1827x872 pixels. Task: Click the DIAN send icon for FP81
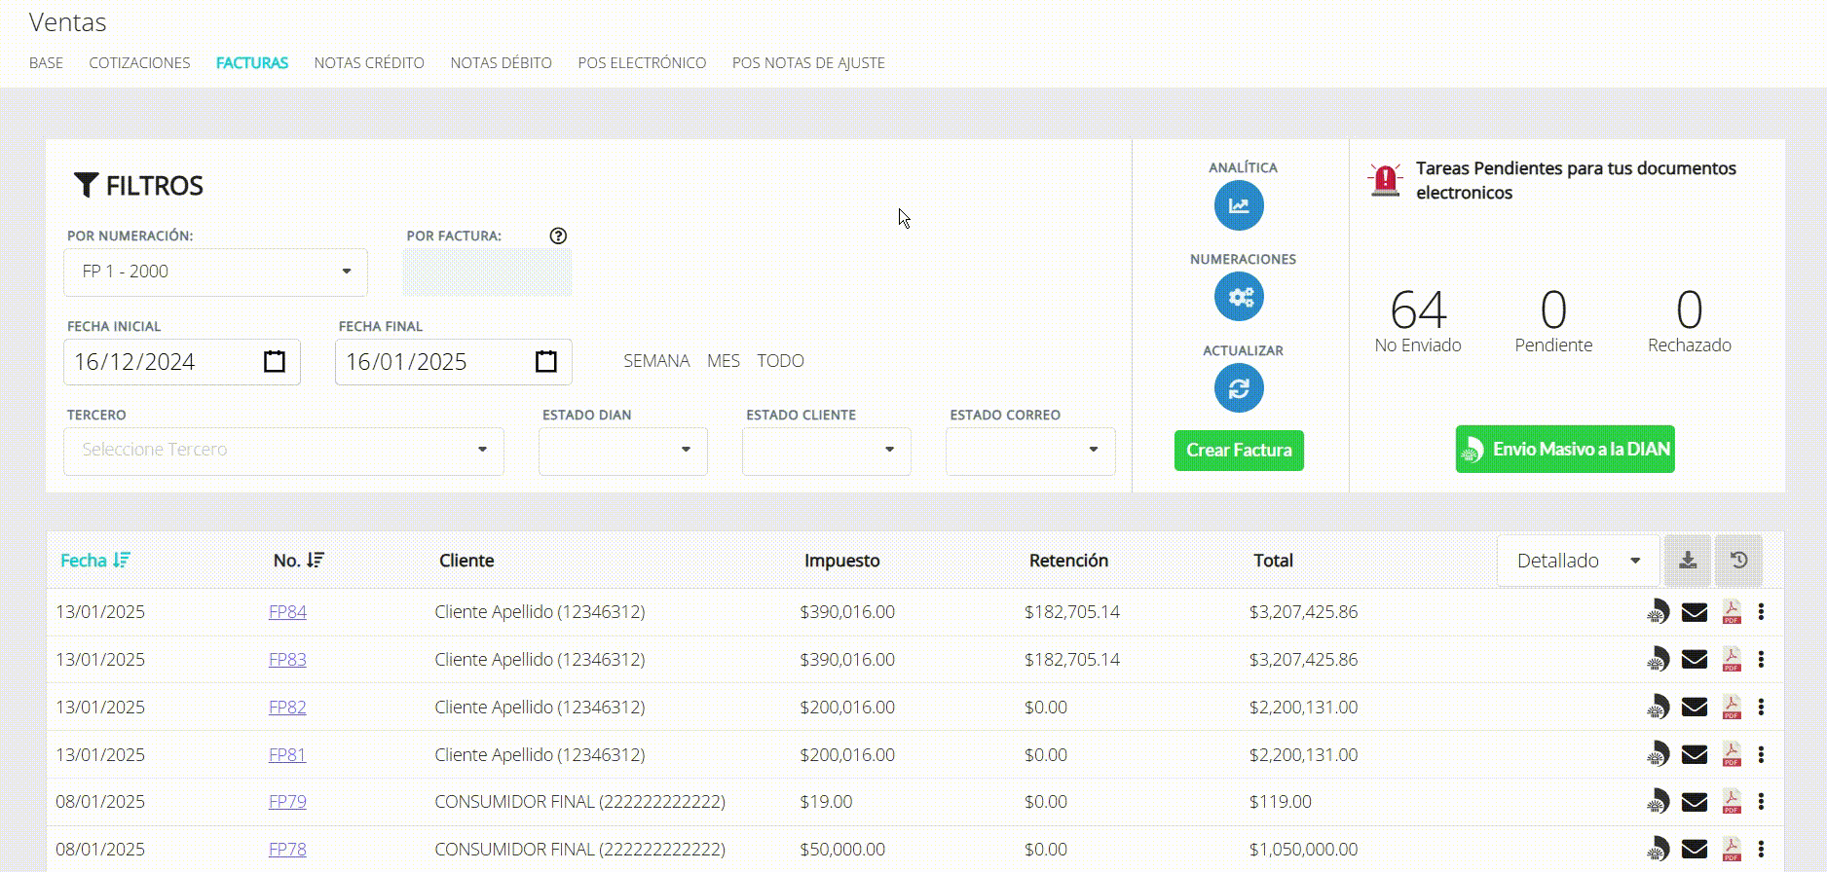(1658, 755)
